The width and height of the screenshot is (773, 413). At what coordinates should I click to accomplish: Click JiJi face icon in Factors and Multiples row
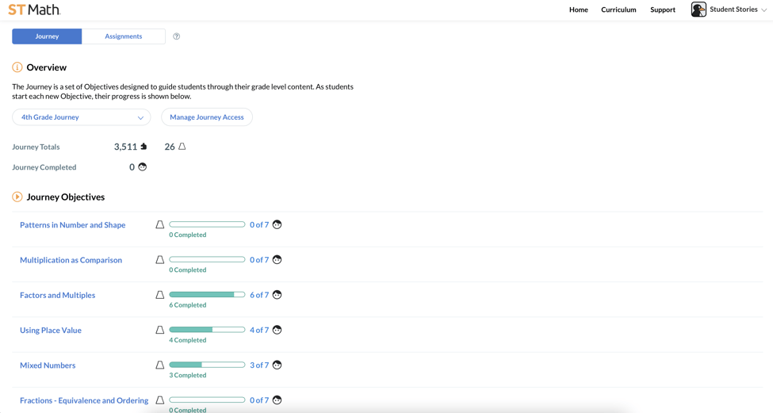pos(277,295)
